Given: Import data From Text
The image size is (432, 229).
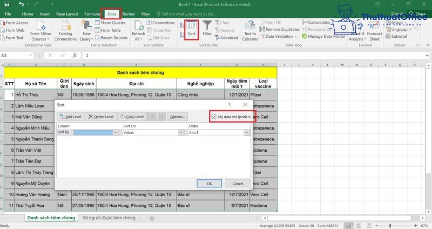Looking at the screenshot, I should point(12,38).
